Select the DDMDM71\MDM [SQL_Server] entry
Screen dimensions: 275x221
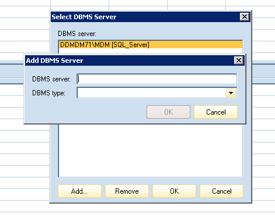pyautogui.click(x=151, y=45)
